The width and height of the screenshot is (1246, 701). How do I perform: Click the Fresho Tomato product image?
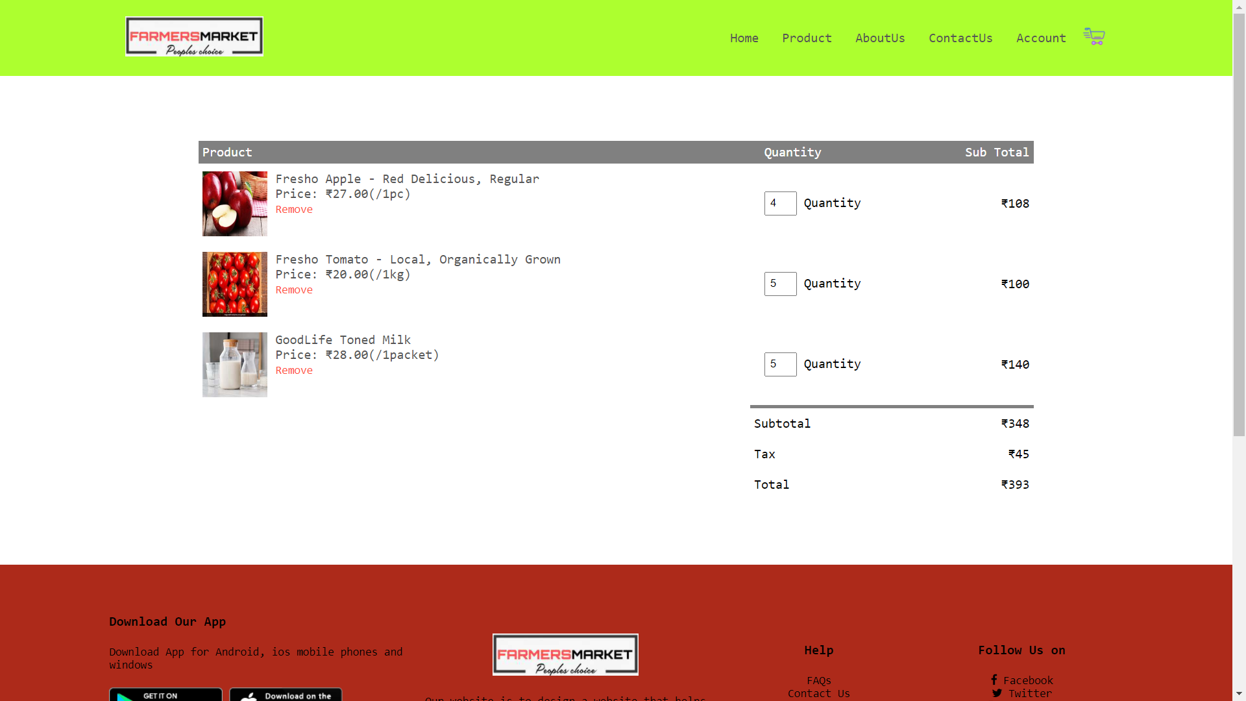coord(234,284)
